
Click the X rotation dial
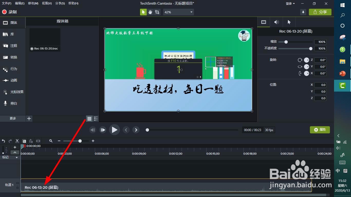[306, 73]
